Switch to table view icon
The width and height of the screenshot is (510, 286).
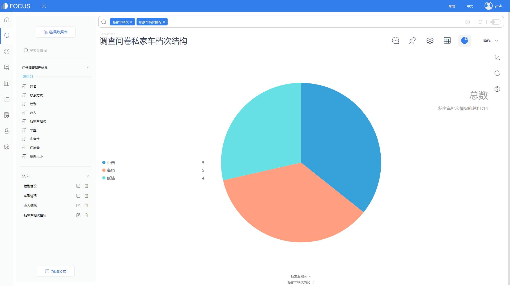click(447, 41)
